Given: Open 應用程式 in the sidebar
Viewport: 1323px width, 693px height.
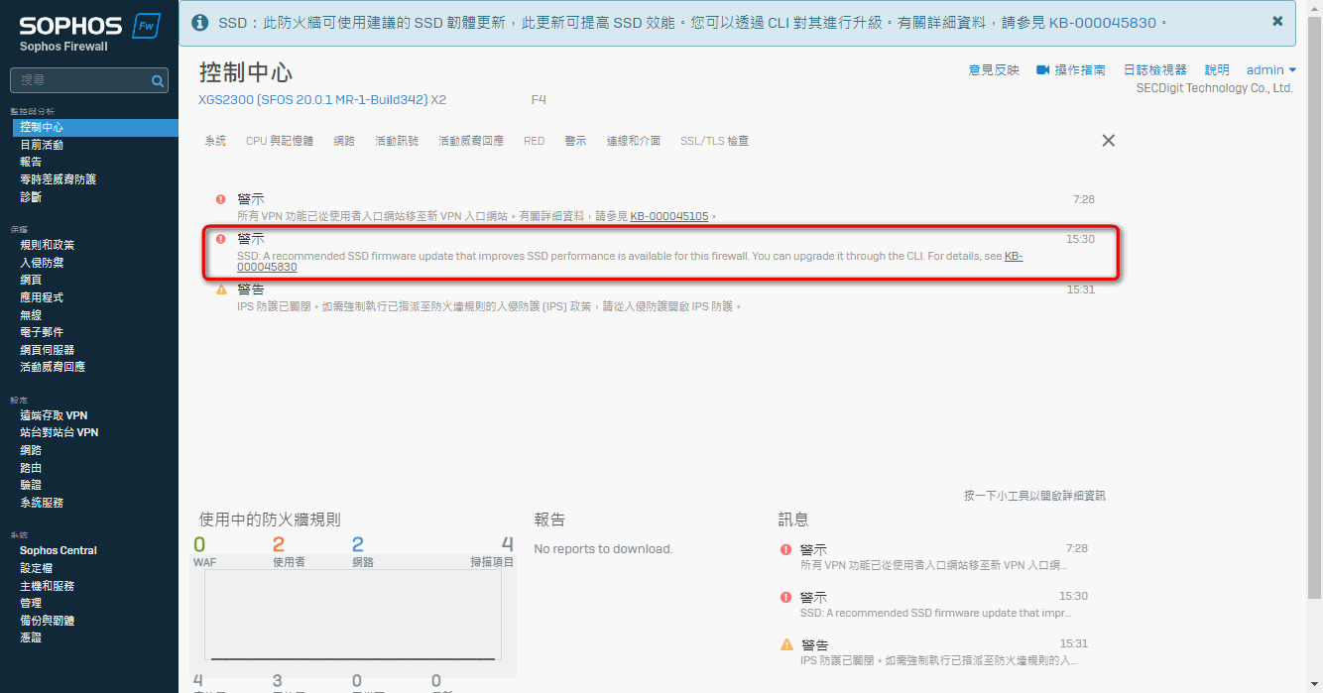Looking at the screenshot, I should [x=42, y=297].
